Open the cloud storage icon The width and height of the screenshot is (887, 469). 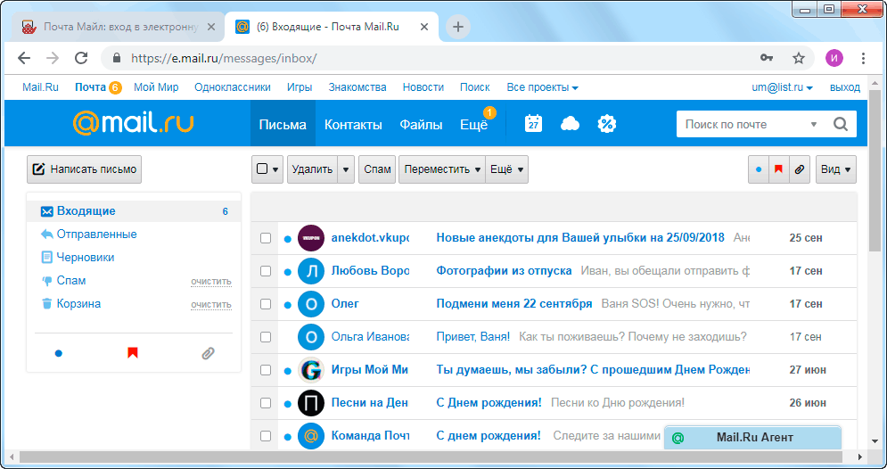point(570,124)
